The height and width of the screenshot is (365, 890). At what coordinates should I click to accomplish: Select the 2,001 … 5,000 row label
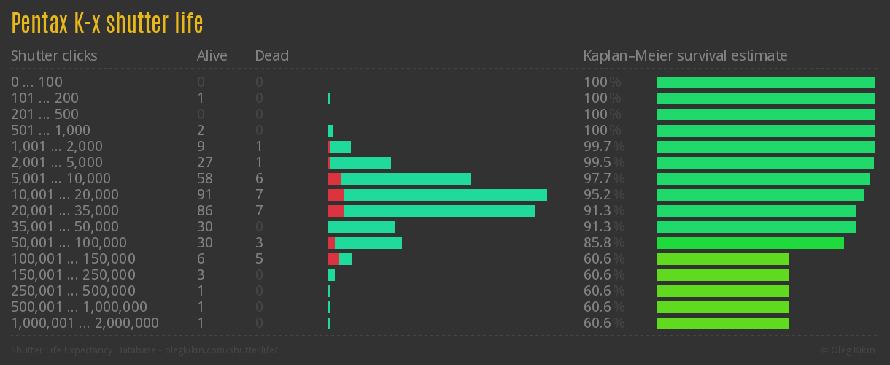click(x=57, y=163)
